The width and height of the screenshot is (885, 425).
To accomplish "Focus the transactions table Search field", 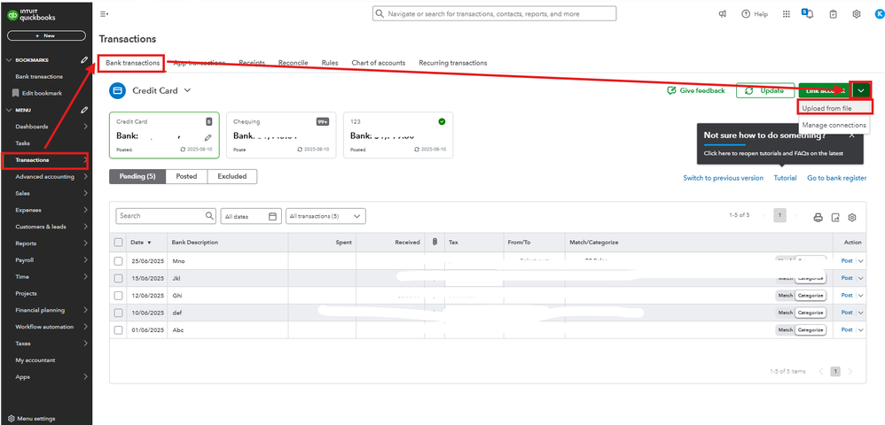I will (x=166, y=216).
